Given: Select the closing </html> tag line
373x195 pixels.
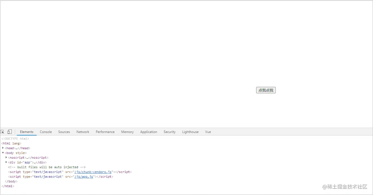Looking at the screenshot, I should click(x=8, y=186).
